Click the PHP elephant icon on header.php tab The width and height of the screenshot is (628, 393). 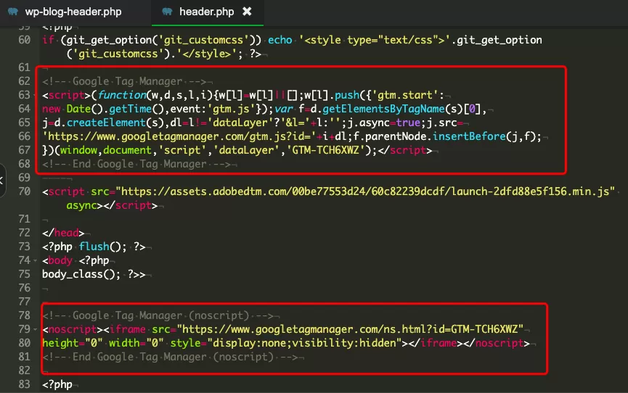[x=167, y=12]
